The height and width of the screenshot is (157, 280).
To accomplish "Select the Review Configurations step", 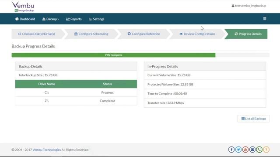I will pos(197,34).
